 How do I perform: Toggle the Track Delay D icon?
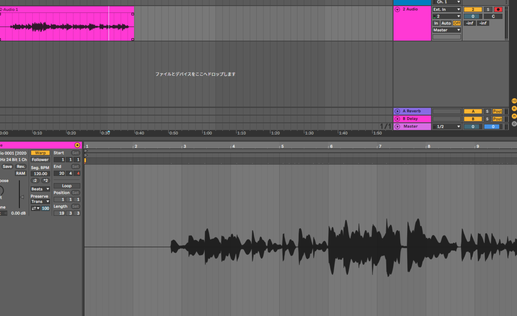(x=514, y=124)
